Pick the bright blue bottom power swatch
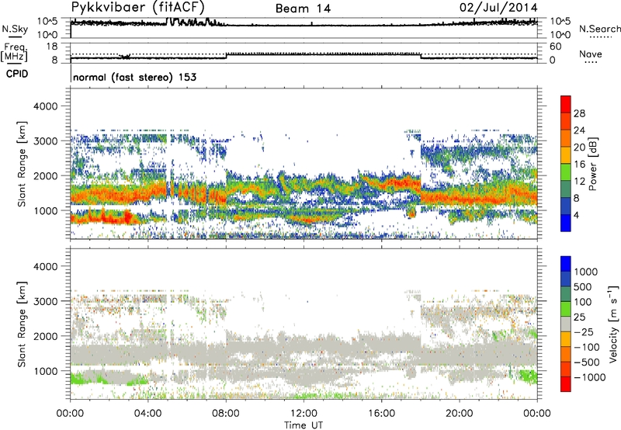The height and width of the screenshot is (430, 621). [x=566, y=223]
